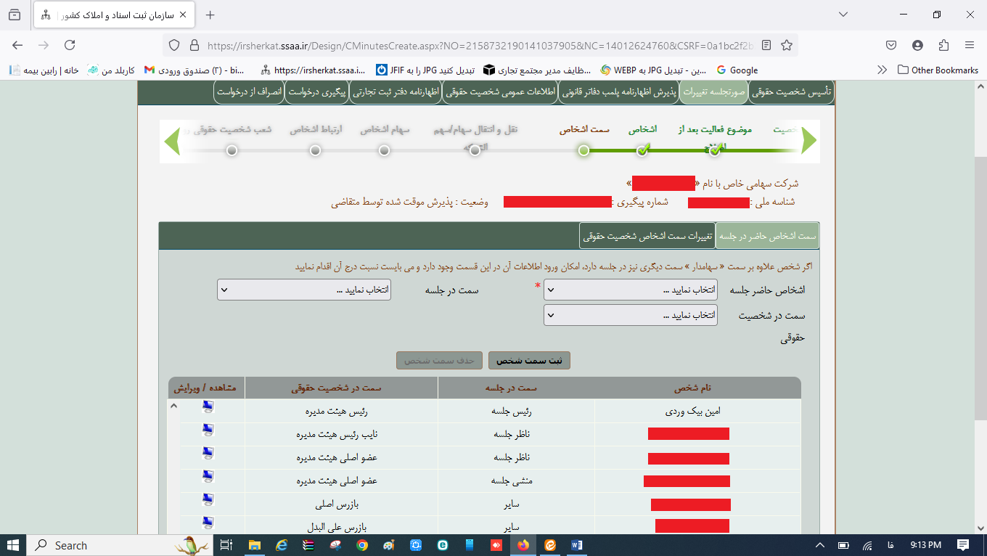List all tabs with chevron
This screenshot has width=987, height=556.
[843, 15]
